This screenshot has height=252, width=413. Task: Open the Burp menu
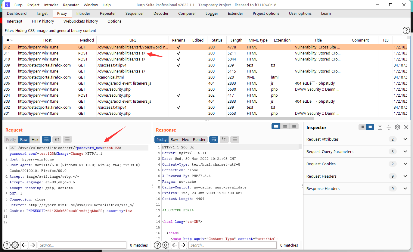[18, 5]
